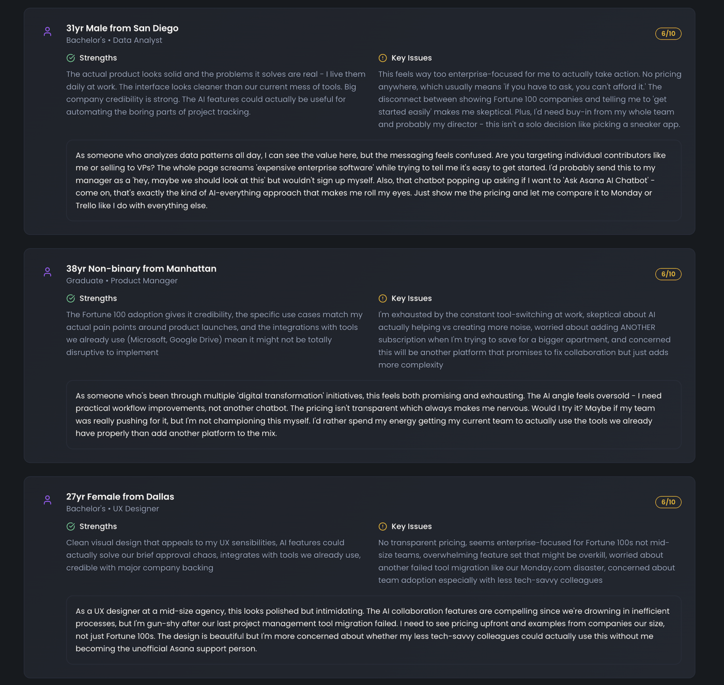Open the "27yr Female from Dallas" heading

tap(120, 496)
